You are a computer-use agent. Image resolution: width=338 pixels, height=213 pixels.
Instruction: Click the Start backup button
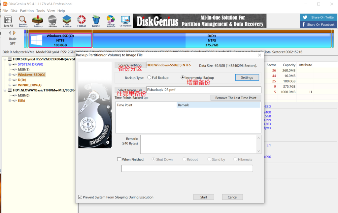point(204,197)
